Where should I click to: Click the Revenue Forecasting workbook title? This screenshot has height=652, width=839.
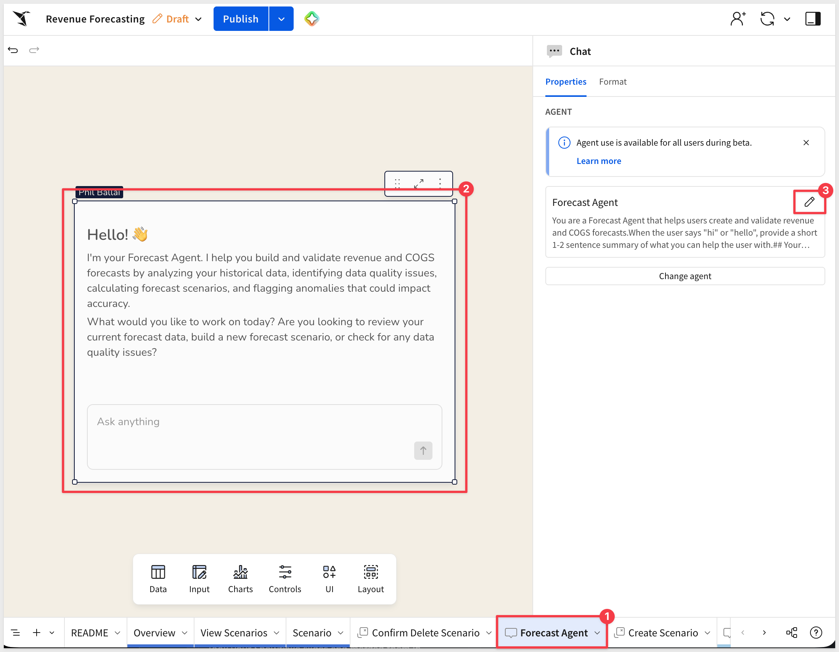click(95, 19)
